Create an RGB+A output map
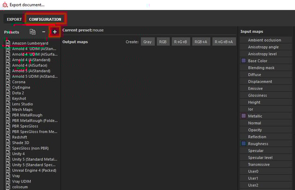This screenshot has width=295, height=190. pyautogui.click(x=201, y=42)
